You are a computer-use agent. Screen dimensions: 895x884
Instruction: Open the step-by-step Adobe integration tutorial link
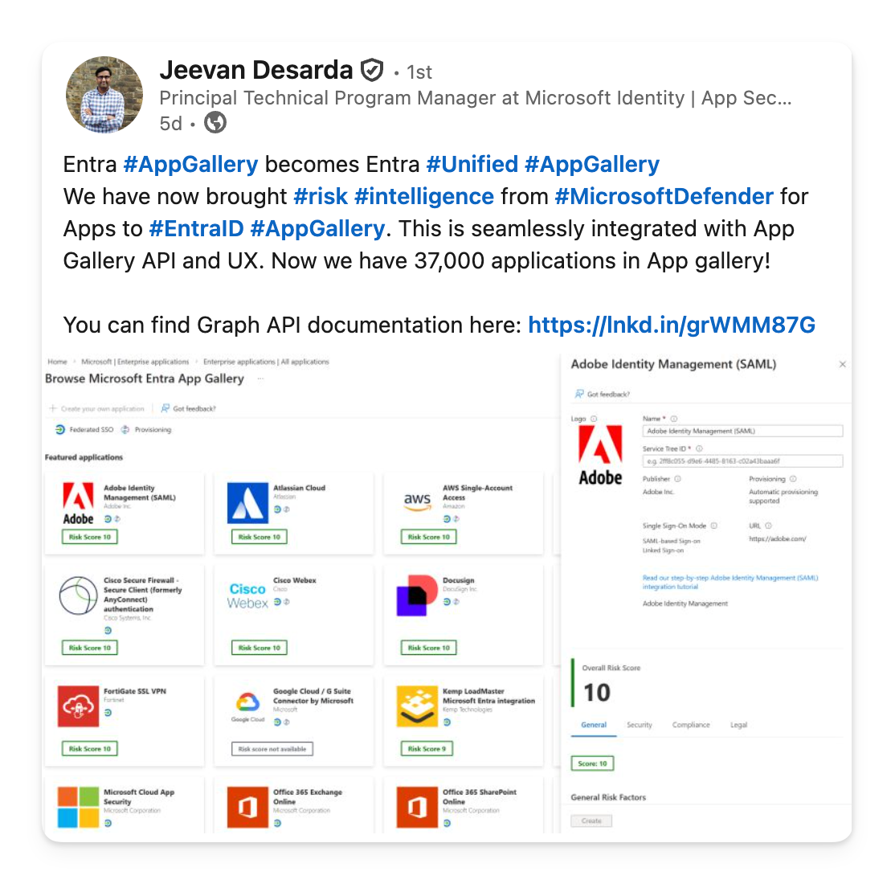click(730, 582)
